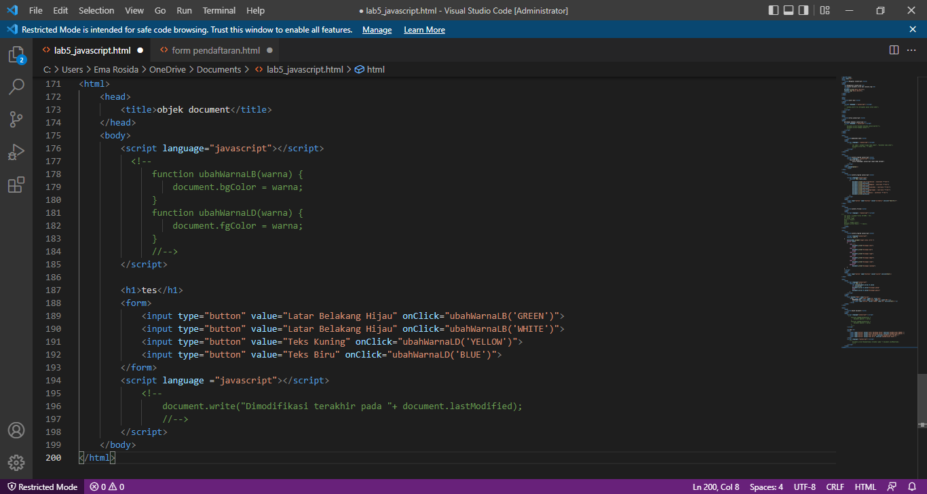Click Manage in the Restricted Mode banner
This screenshot has height=494, width=927.
tap(377, 29)
